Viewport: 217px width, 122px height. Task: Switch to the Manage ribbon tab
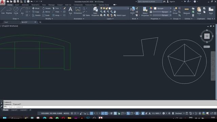pos(52,5)
